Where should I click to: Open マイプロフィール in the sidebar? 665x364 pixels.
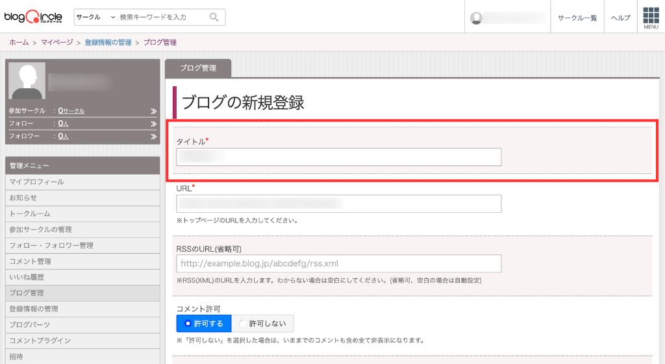point(82,182)
